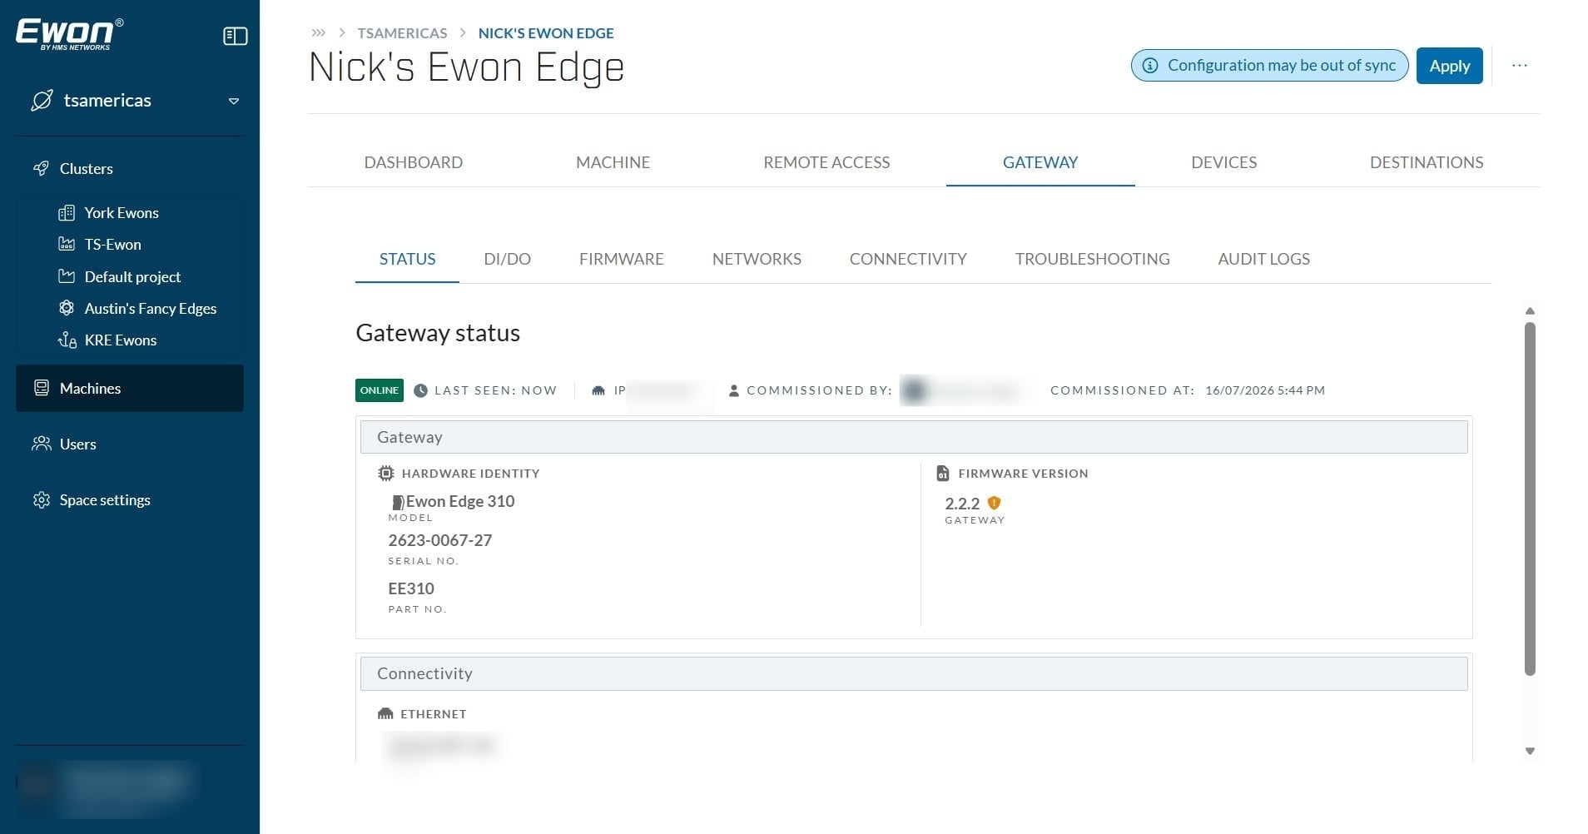The image size is (1588, 834).
Task: Switch to DEVICES tab
Action: tap(1223, 162)
